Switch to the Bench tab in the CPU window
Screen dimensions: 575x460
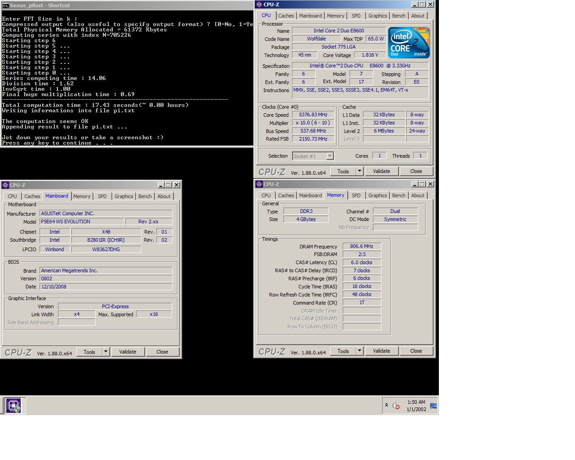(x=398, y=16)
